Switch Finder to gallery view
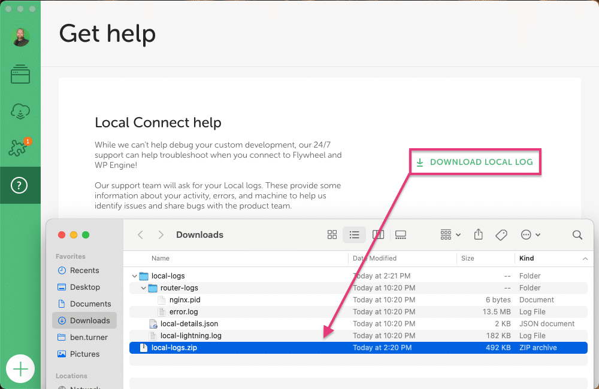The width and height of the screenshot is (599, 389). (400, 235)
